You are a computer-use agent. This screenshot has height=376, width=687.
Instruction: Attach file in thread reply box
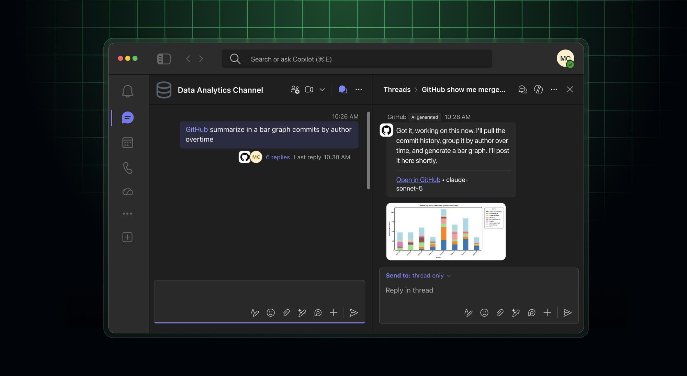500,312
